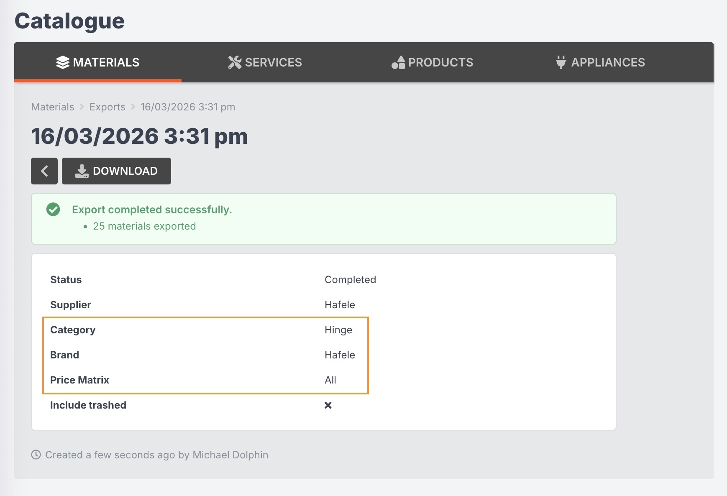The height and width of the screenshot is (496, 727).
Task: Click 'Created a few seconds ago by Michael Dolphin'
Action: 157,455
